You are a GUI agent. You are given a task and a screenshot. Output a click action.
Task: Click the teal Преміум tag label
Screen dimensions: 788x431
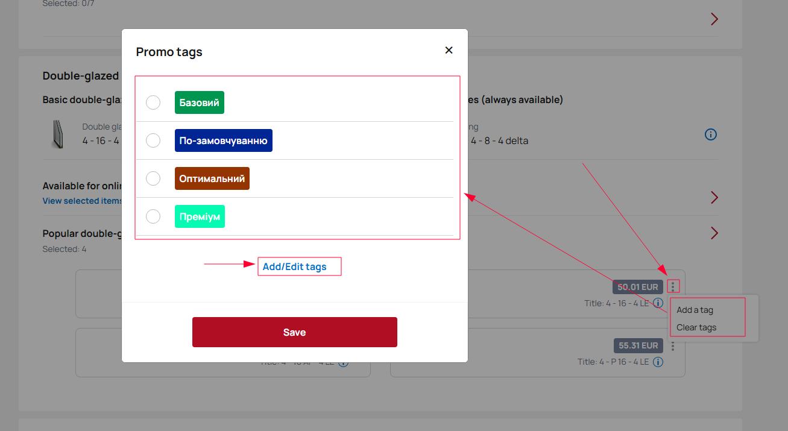pos(200,216)
